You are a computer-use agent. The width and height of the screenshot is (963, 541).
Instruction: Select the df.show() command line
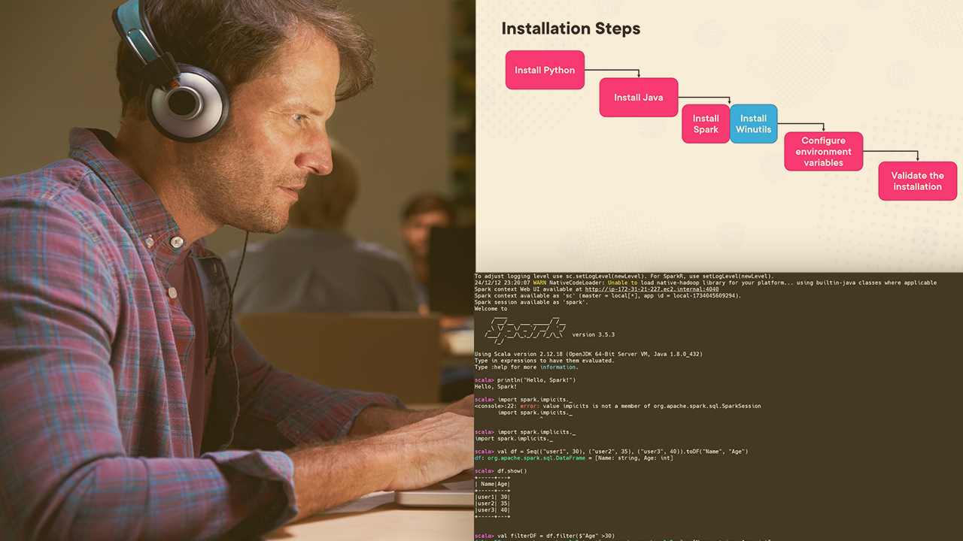click(512, 471)
